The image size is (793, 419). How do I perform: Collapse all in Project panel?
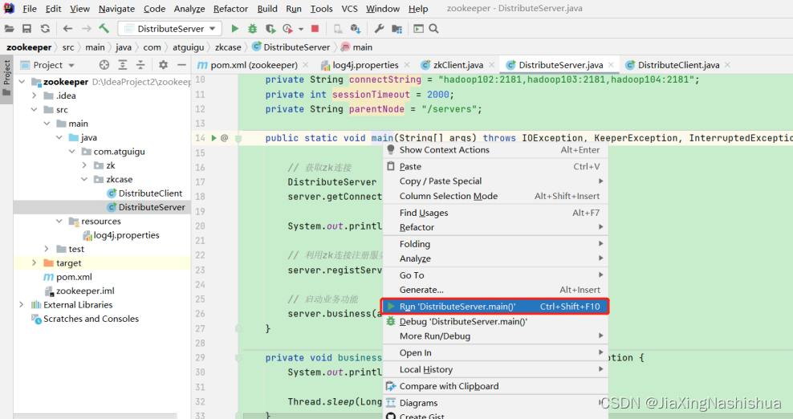coord(140,65)
